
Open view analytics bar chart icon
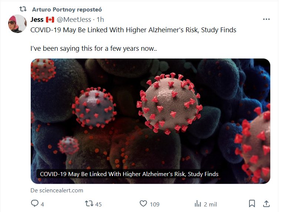[x=198, y=203]
